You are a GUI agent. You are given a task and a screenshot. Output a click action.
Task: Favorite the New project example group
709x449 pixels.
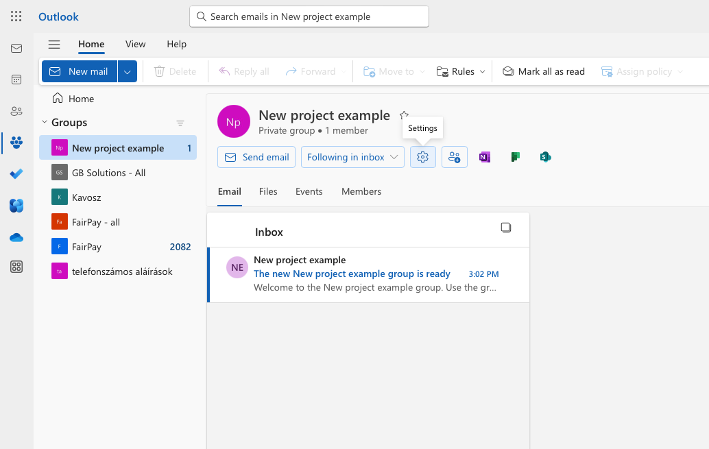point(404,114)
